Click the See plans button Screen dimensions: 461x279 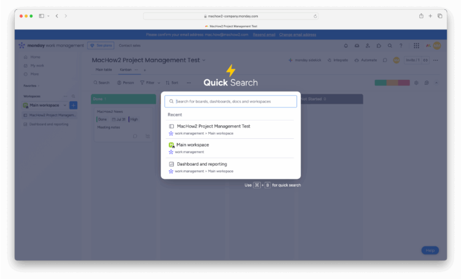(101, 45)
